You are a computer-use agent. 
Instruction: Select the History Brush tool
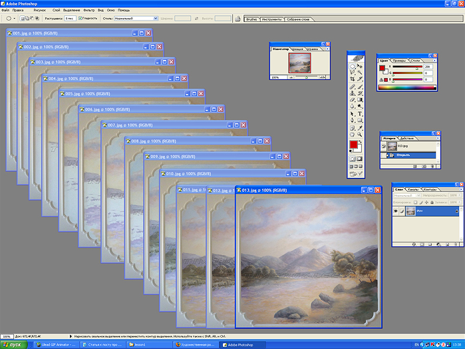[360, 93]
